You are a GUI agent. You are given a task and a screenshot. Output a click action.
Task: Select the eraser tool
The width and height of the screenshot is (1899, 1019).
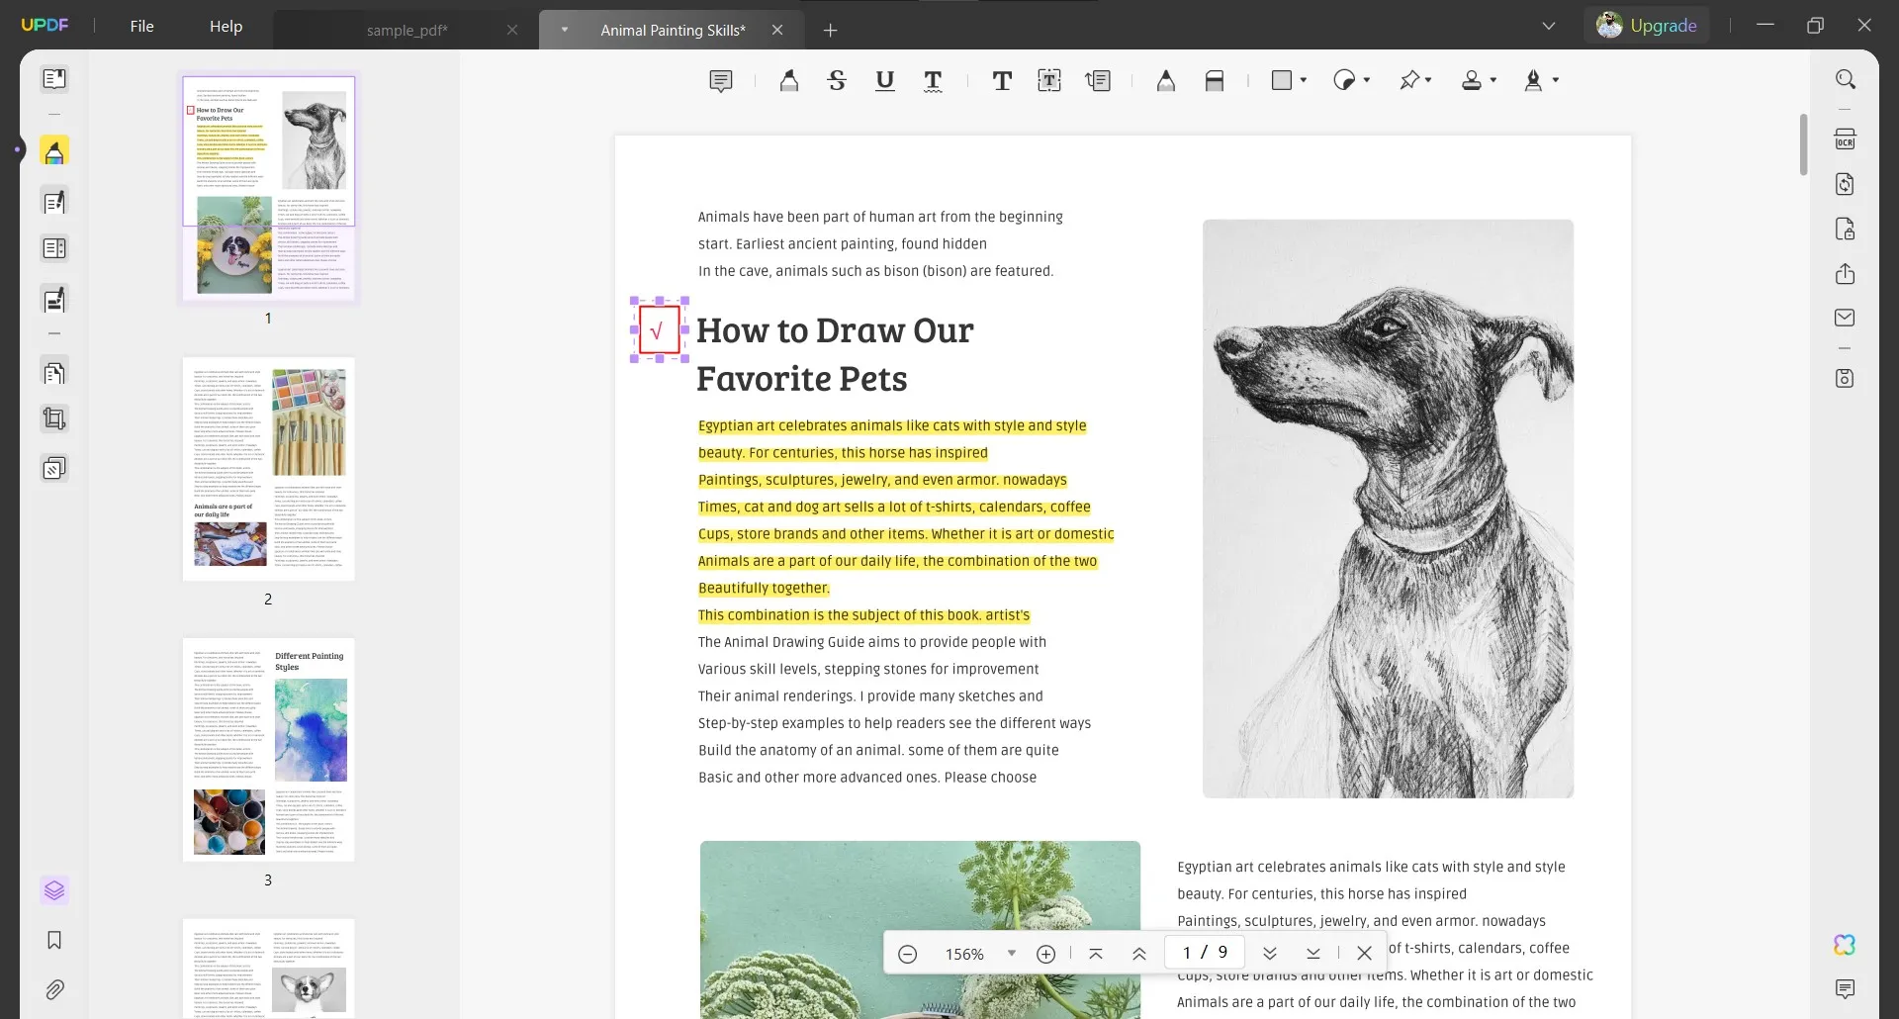point(1215,81)
